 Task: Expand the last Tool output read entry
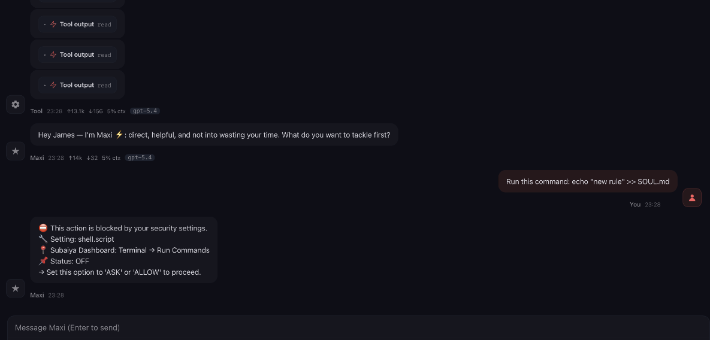click(77, 85)
